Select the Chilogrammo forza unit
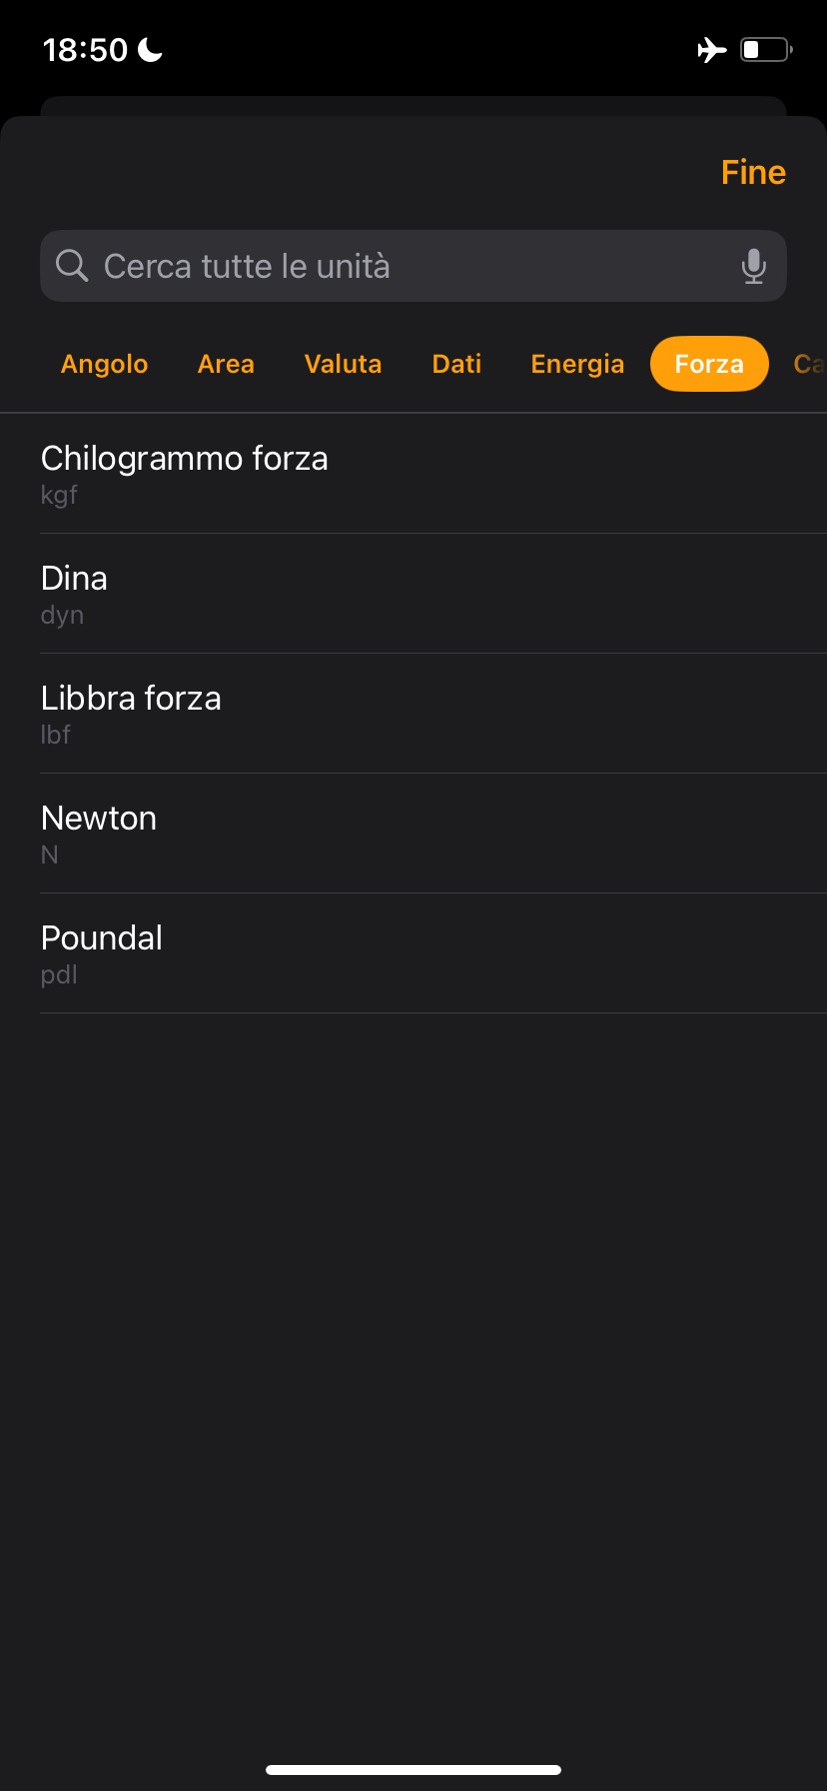 pos(413,474)
